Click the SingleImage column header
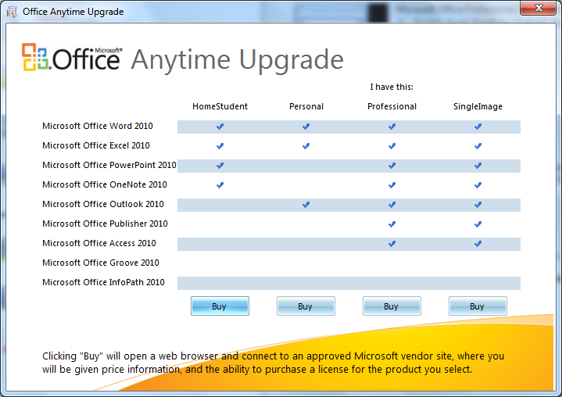This screenshot has height=397, width=562. pos(478,106)
